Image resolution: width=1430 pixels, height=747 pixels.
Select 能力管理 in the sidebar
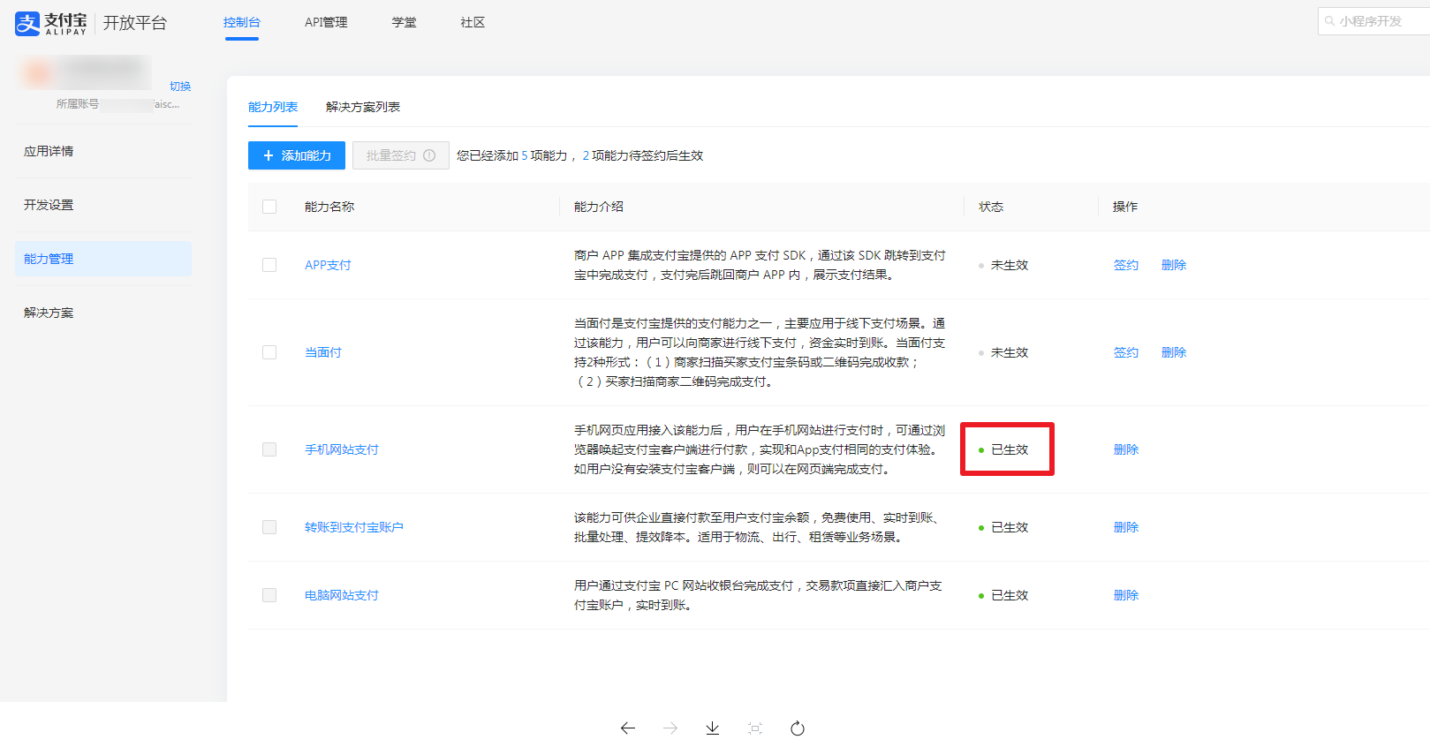point(103,259)
